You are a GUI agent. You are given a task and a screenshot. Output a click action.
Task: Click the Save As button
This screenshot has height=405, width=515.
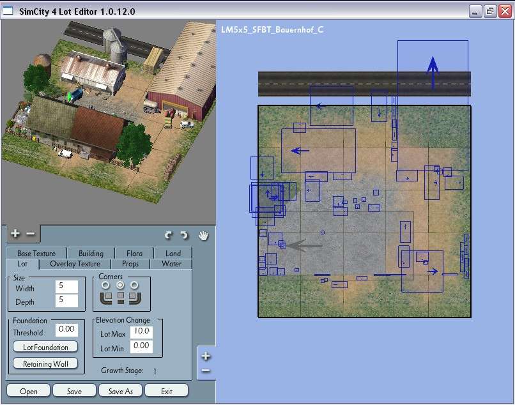[121, 391]
